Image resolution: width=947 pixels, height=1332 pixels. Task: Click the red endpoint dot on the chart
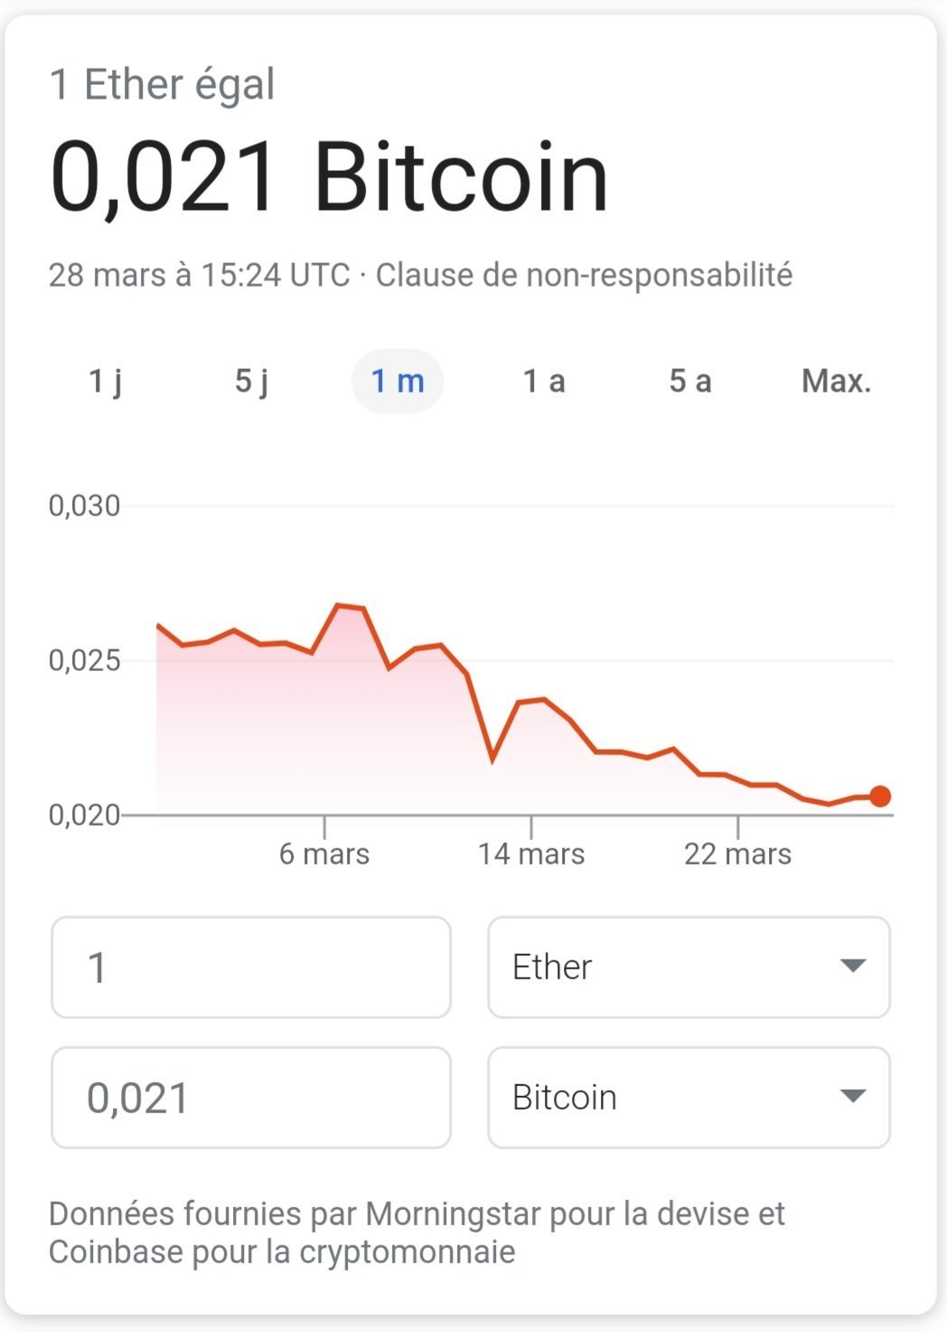pyautogui.click(x=880, y=796)
